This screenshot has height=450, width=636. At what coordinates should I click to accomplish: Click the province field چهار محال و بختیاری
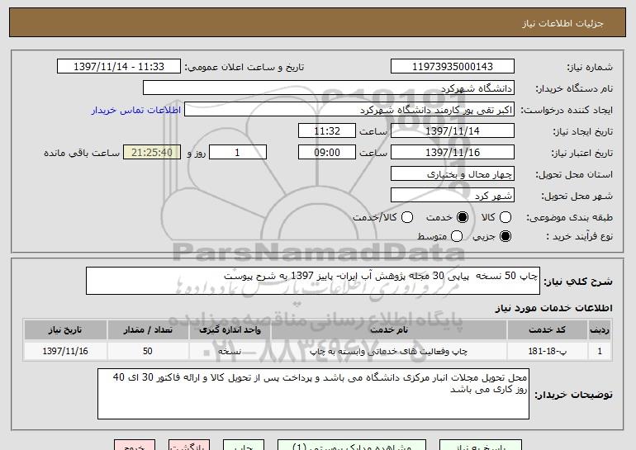coord(453,174)
